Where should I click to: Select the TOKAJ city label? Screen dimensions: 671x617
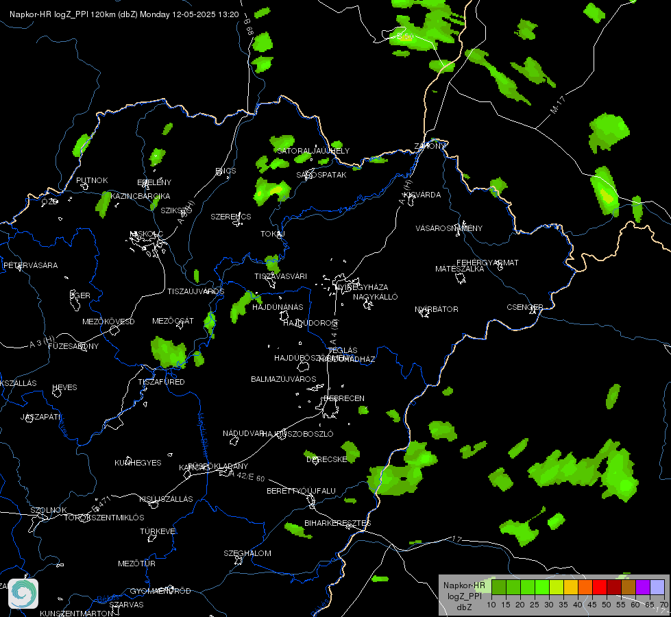(x=273, y=234)
